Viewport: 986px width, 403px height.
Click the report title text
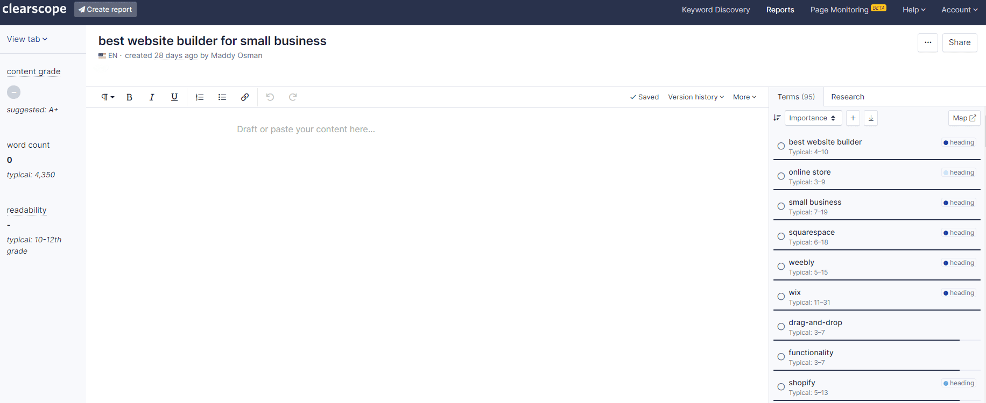click(x=212, y=41)
